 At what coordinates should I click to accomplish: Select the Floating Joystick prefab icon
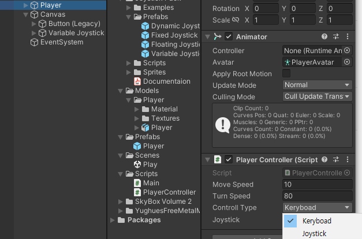(x=145, y=44)
